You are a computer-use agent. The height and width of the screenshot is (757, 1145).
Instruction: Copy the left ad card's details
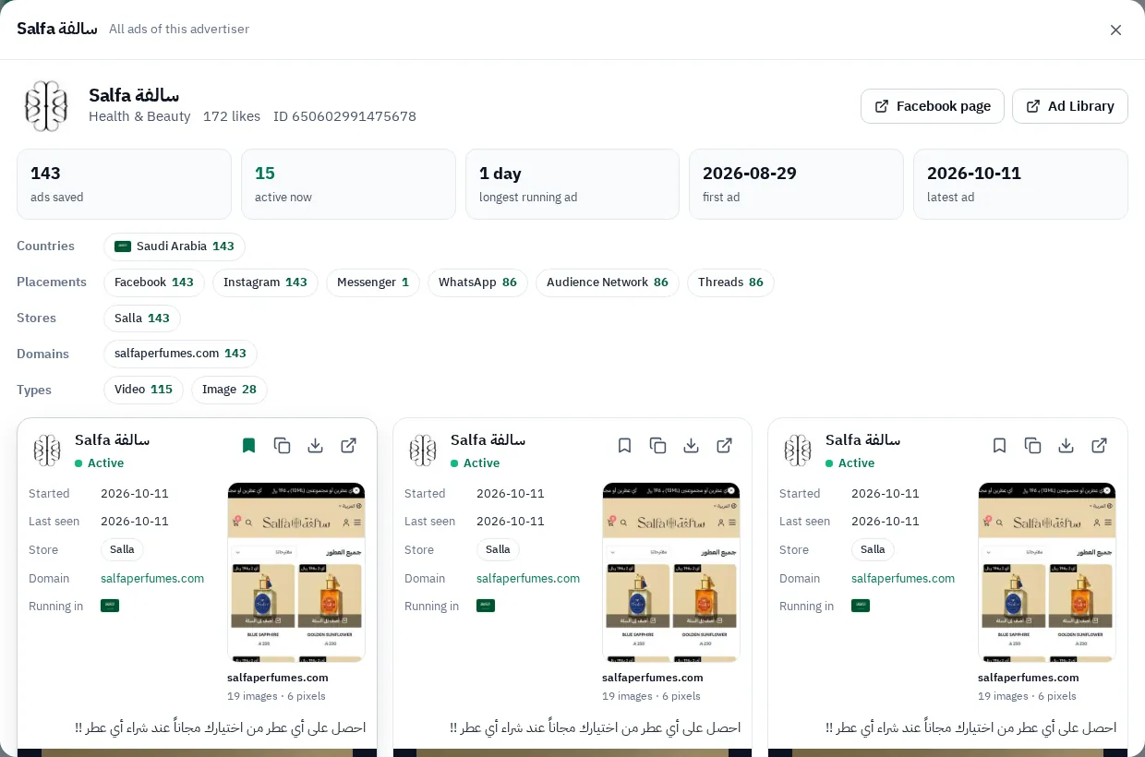283,446
